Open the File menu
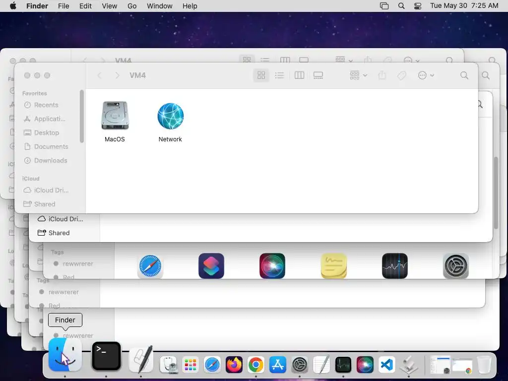This screenshot has height=381, width=508. [63, 6]
